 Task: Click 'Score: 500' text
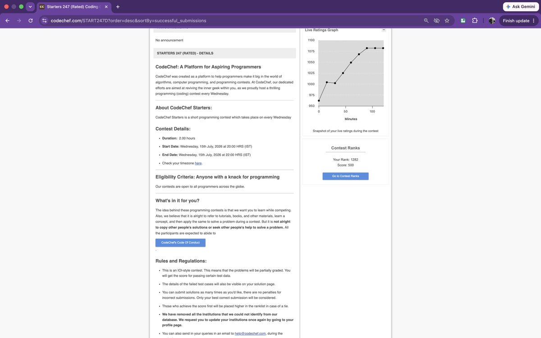click(345, 165)
